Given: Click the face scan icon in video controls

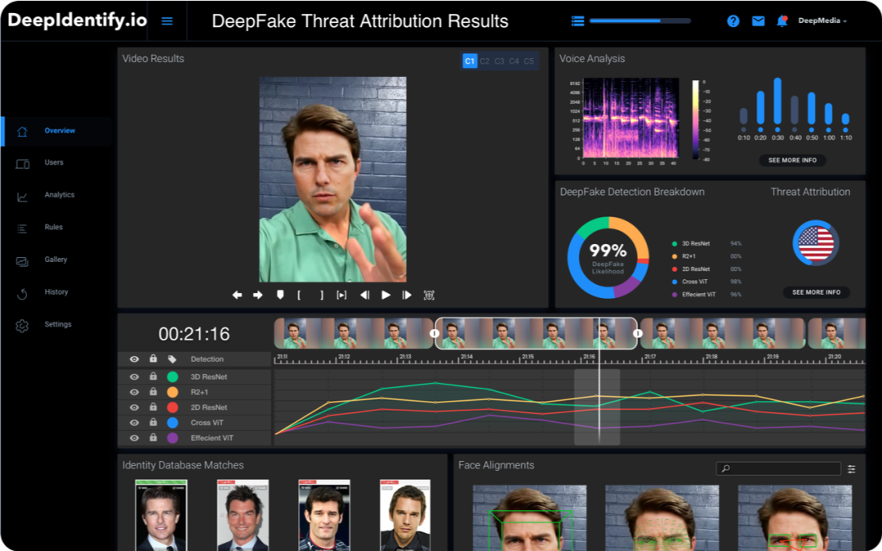Looking at the screenshot, I should [429, 295].
